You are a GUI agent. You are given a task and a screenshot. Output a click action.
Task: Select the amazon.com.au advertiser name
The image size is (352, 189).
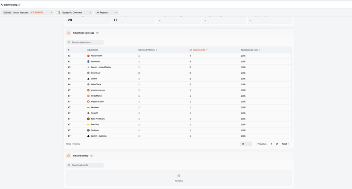coord(98,90)
